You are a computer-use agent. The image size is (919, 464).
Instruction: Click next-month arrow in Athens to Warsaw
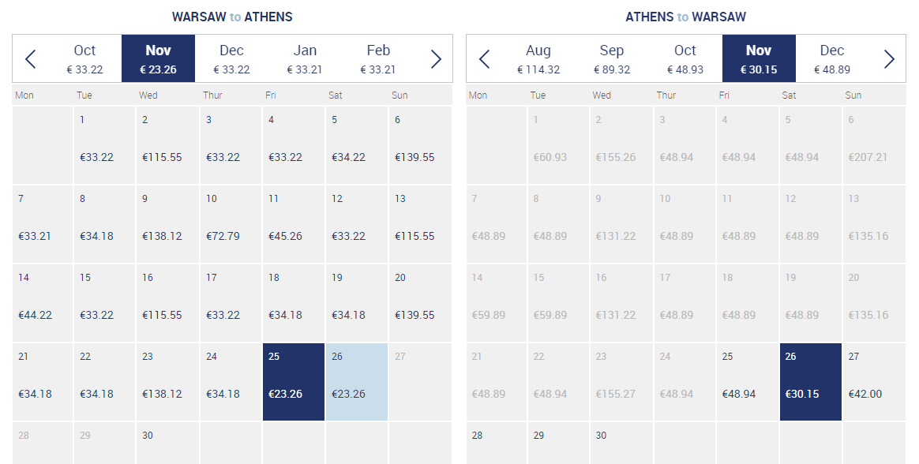point(889,58)
